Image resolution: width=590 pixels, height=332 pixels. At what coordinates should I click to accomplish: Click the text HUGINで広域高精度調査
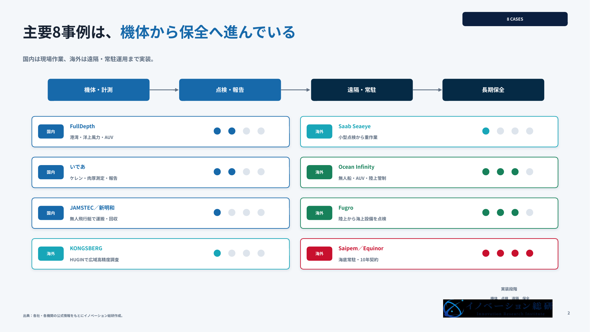coord(94,260)
